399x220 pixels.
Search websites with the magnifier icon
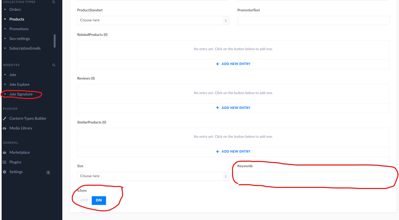pyautogui.click(x=54, y=65)
